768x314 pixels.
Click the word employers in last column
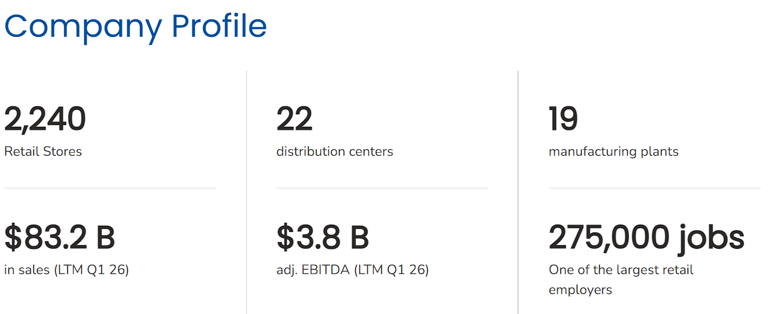580,290
